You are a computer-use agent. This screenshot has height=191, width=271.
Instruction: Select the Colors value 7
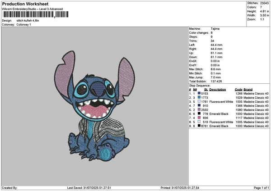261,7
